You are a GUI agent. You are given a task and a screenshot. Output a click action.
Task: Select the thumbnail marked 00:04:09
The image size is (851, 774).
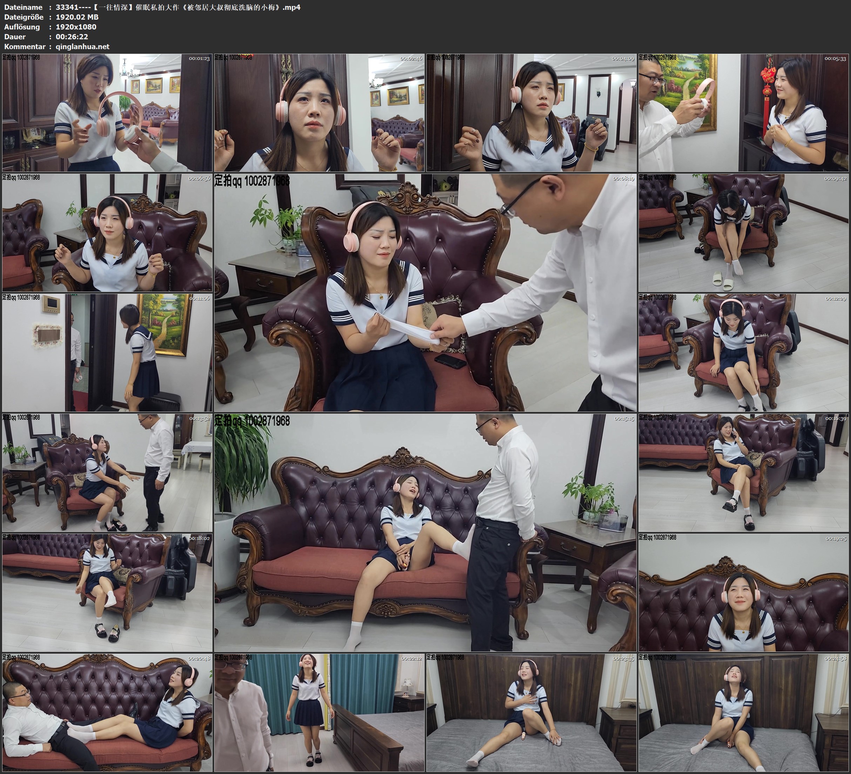531,112
